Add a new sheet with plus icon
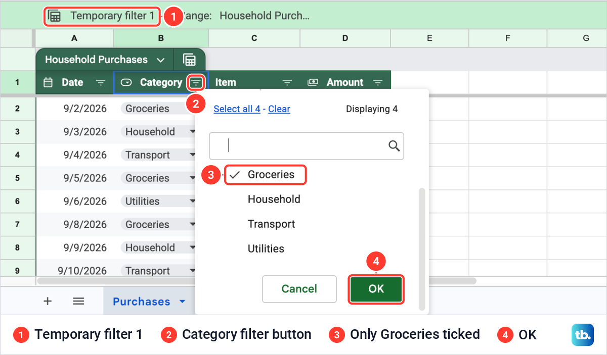The height and width of the screenshot is (355, 607). (48, 301)
